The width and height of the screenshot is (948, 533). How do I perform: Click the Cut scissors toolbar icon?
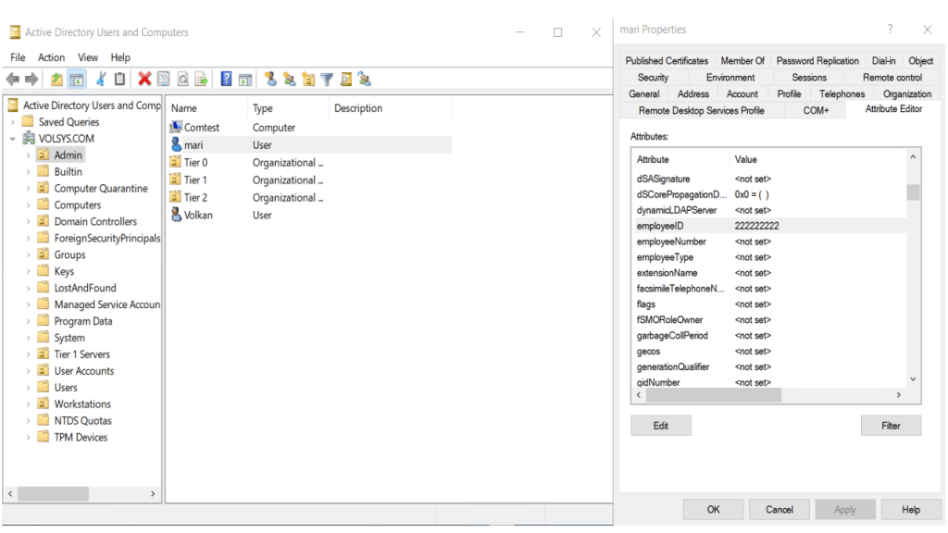point(101,80)
